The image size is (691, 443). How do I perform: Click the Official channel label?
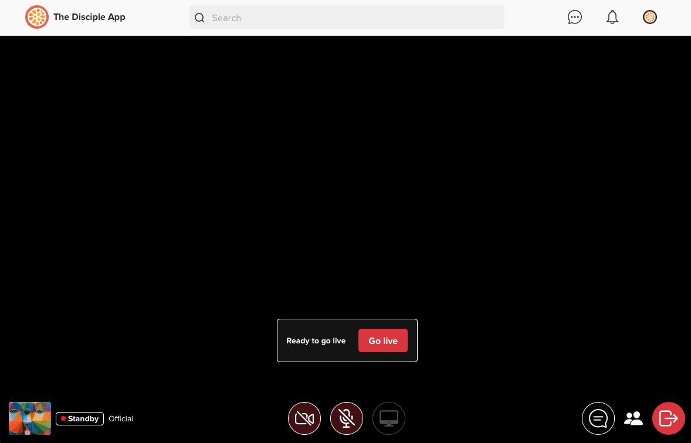tap(121, 418)
